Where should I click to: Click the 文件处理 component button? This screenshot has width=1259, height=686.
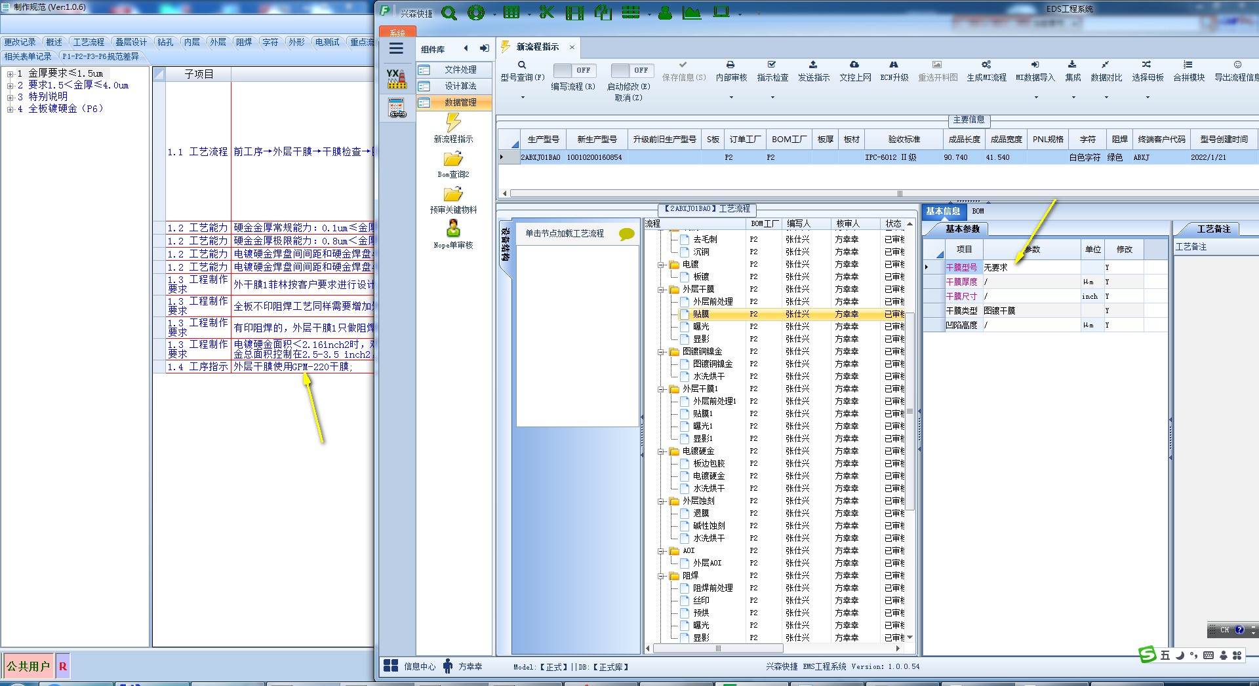click(x=454, y=69)
